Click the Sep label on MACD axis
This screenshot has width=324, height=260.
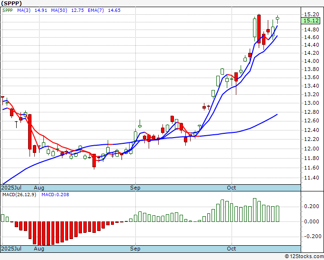pos(135,249)
